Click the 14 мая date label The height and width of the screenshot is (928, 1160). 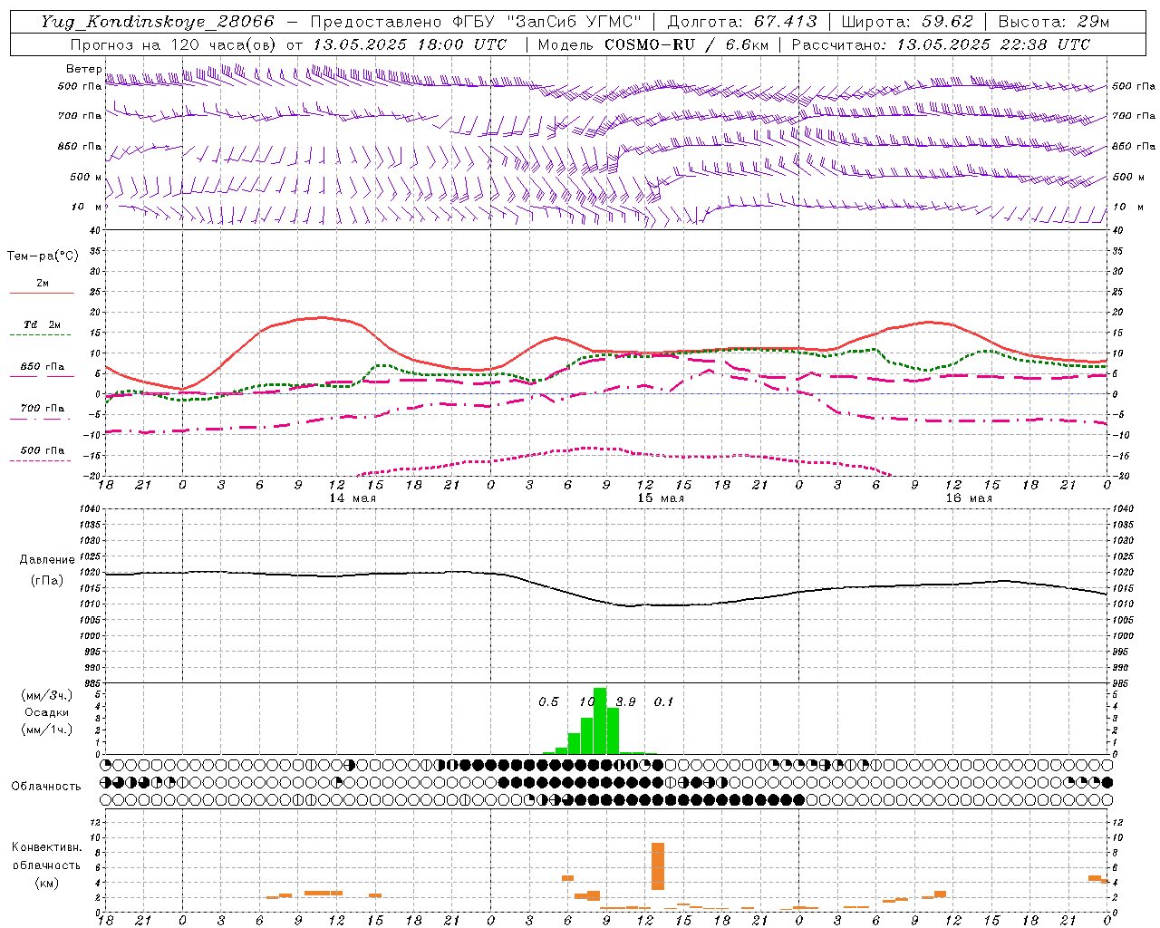[x=353, y=498]
